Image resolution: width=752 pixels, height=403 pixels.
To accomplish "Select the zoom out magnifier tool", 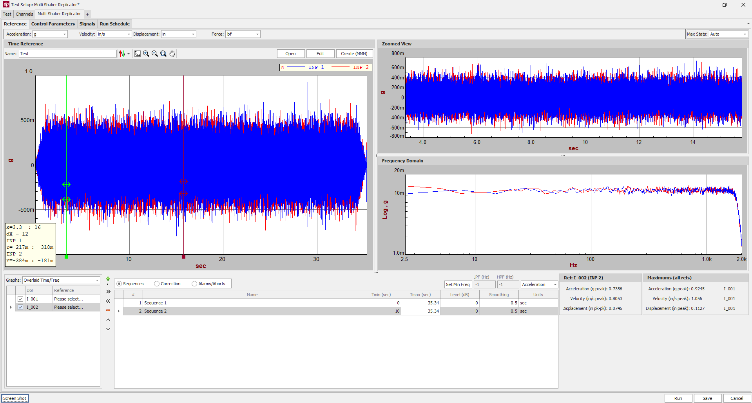I will (x=155, y=54).
